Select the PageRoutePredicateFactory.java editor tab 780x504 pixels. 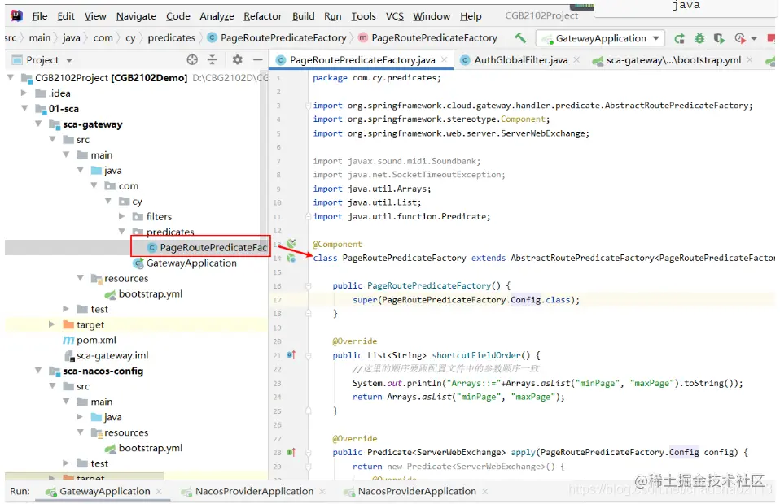(362, 59)
